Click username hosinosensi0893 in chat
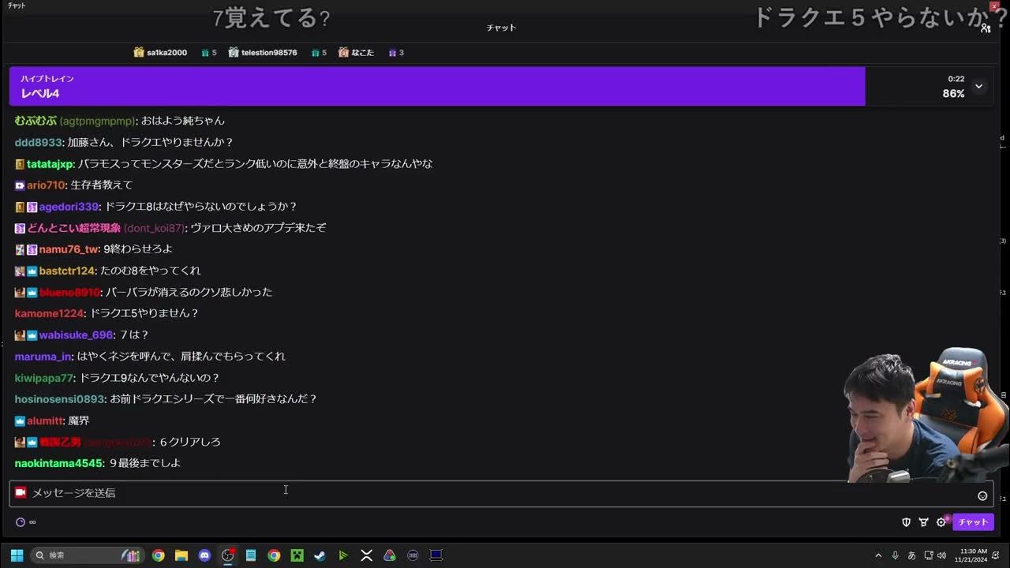 (59, 399)
